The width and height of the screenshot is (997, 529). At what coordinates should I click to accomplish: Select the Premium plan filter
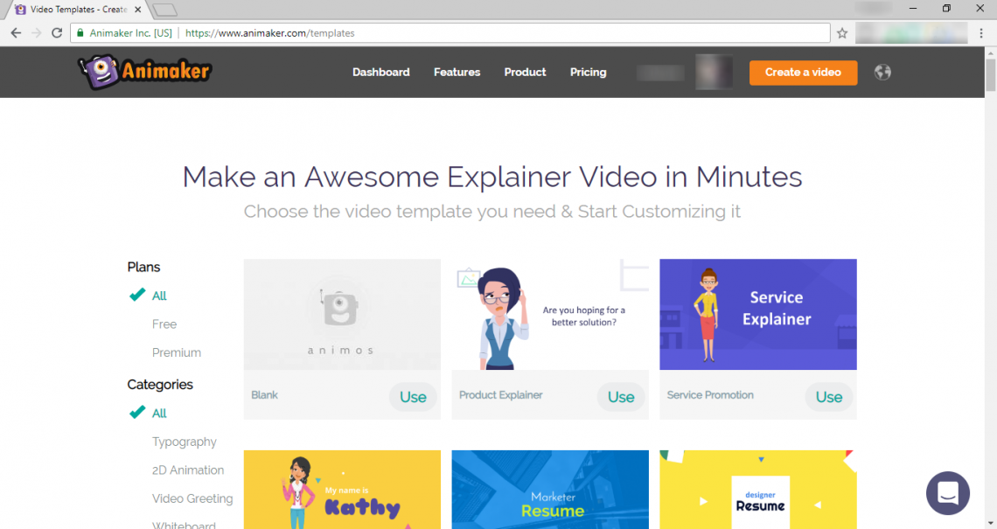[x=177, y=353]
